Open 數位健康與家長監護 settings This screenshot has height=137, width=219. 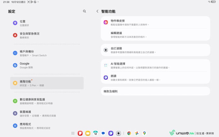(x=47, y=101)
